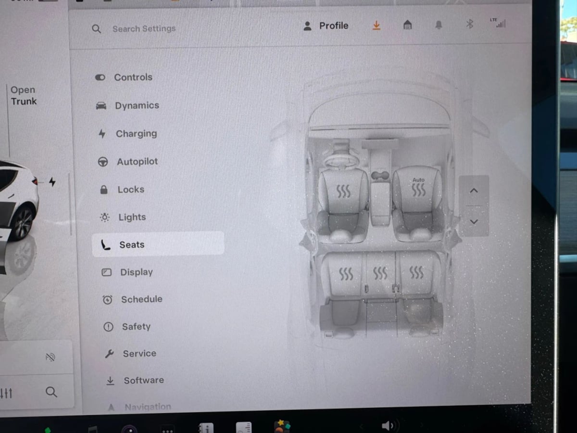Open the HomeLink garage icon
Screen dimensions: 577x433
point(407,25)
